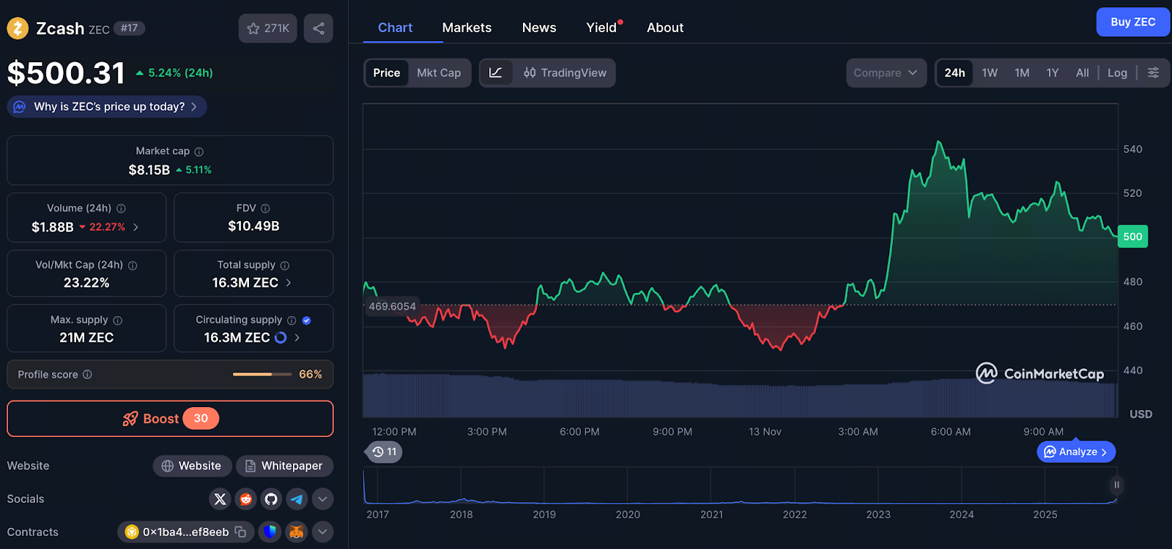Open chart settings sliders icon
This screenshot has height=549, width=1172.
(x=1153, y=72)
